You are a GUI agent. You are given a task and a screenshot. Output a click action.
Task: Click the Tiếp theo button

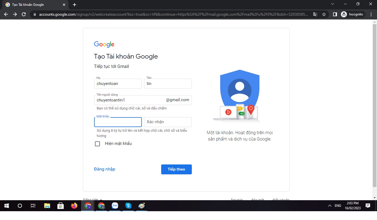[x=176, y=169]
